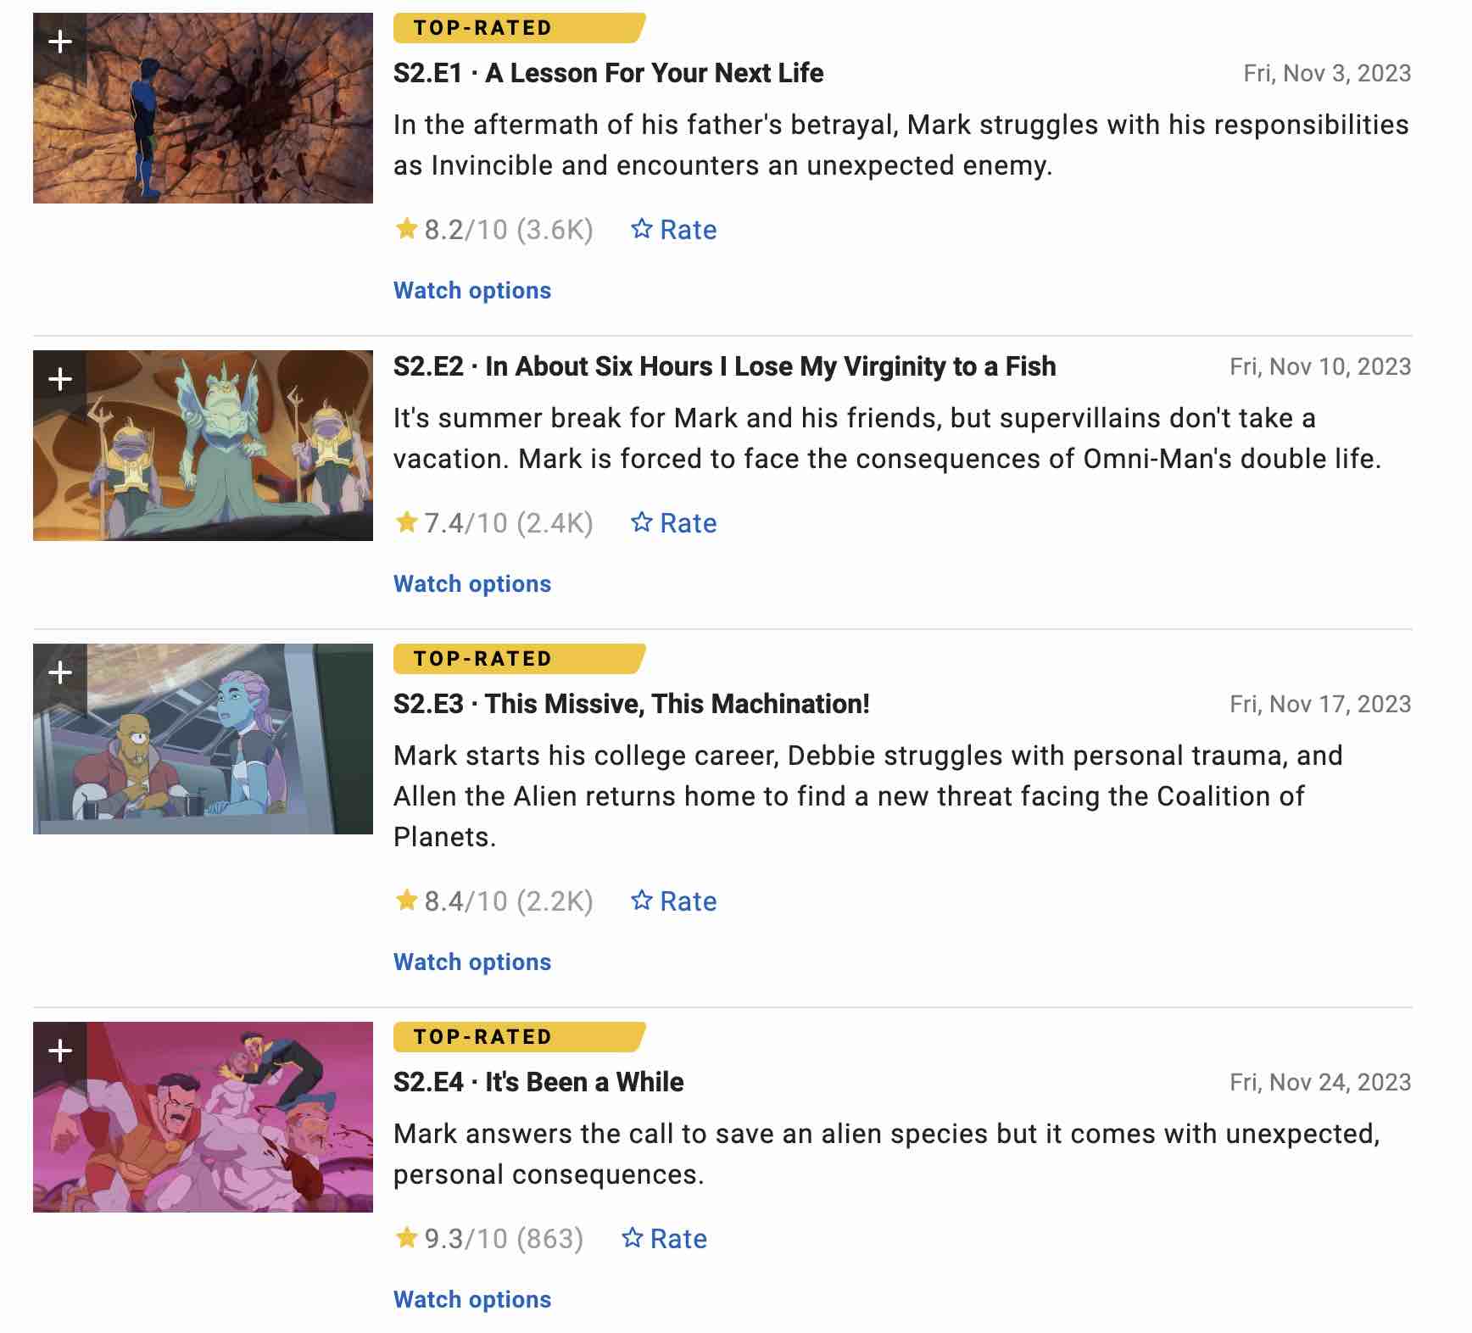Image resolution: width=1472 pixels, height=1333 pixels.
Task: Open S2.E4 It's Been a While title
Action: pos(538,1082)
